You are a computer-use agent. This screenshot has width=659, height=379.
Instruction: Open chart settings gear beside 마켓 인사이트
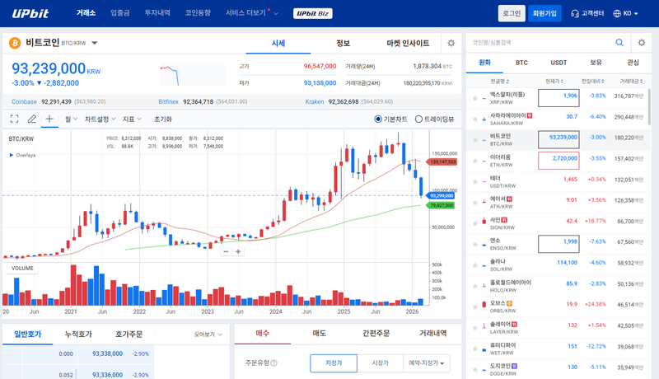point(451,43)
